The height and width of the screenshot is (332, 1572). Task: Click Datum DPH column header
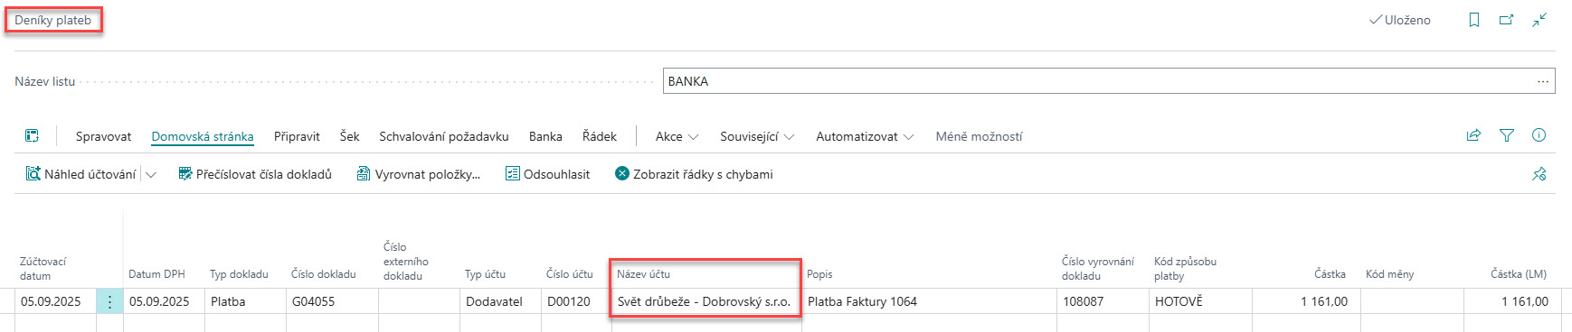[x=156, y=274]
